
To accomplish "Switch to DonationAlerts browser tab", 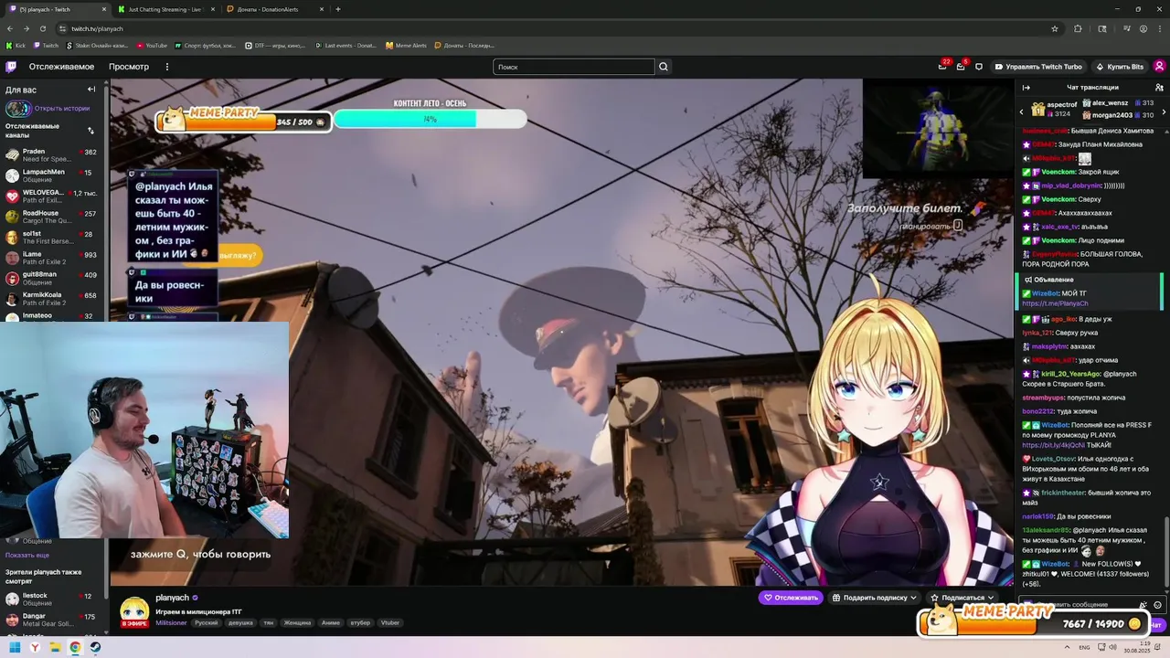I will click(274, 9).
